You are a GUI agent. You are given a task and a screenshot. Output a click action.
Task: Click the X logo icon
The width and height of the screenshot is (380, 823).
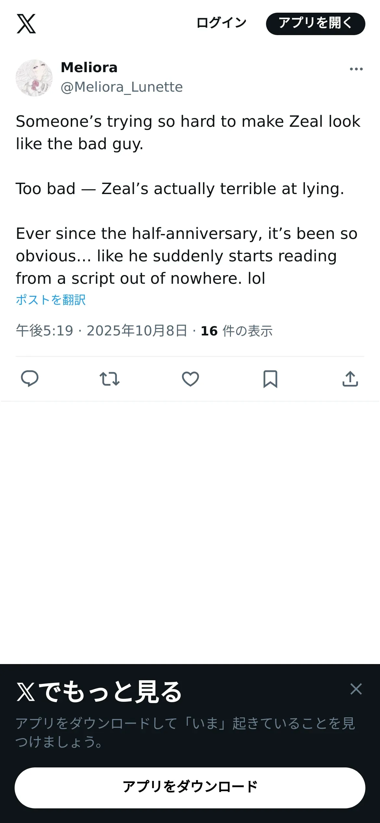26,24
